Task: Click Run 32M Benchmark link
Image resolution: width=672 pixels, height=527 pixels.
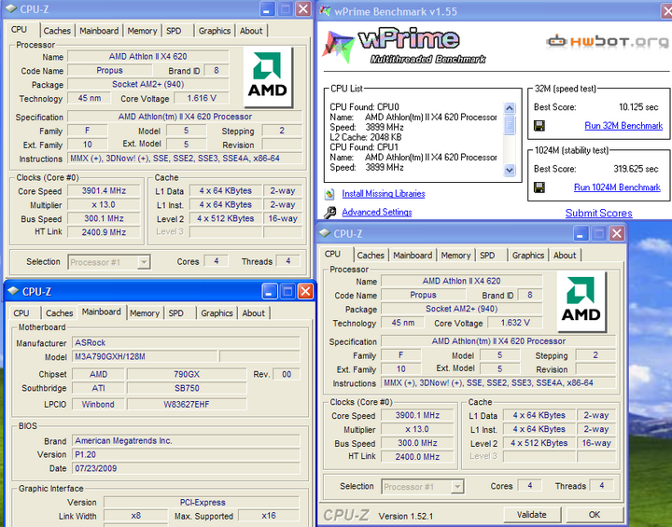Action: (623, 126)
